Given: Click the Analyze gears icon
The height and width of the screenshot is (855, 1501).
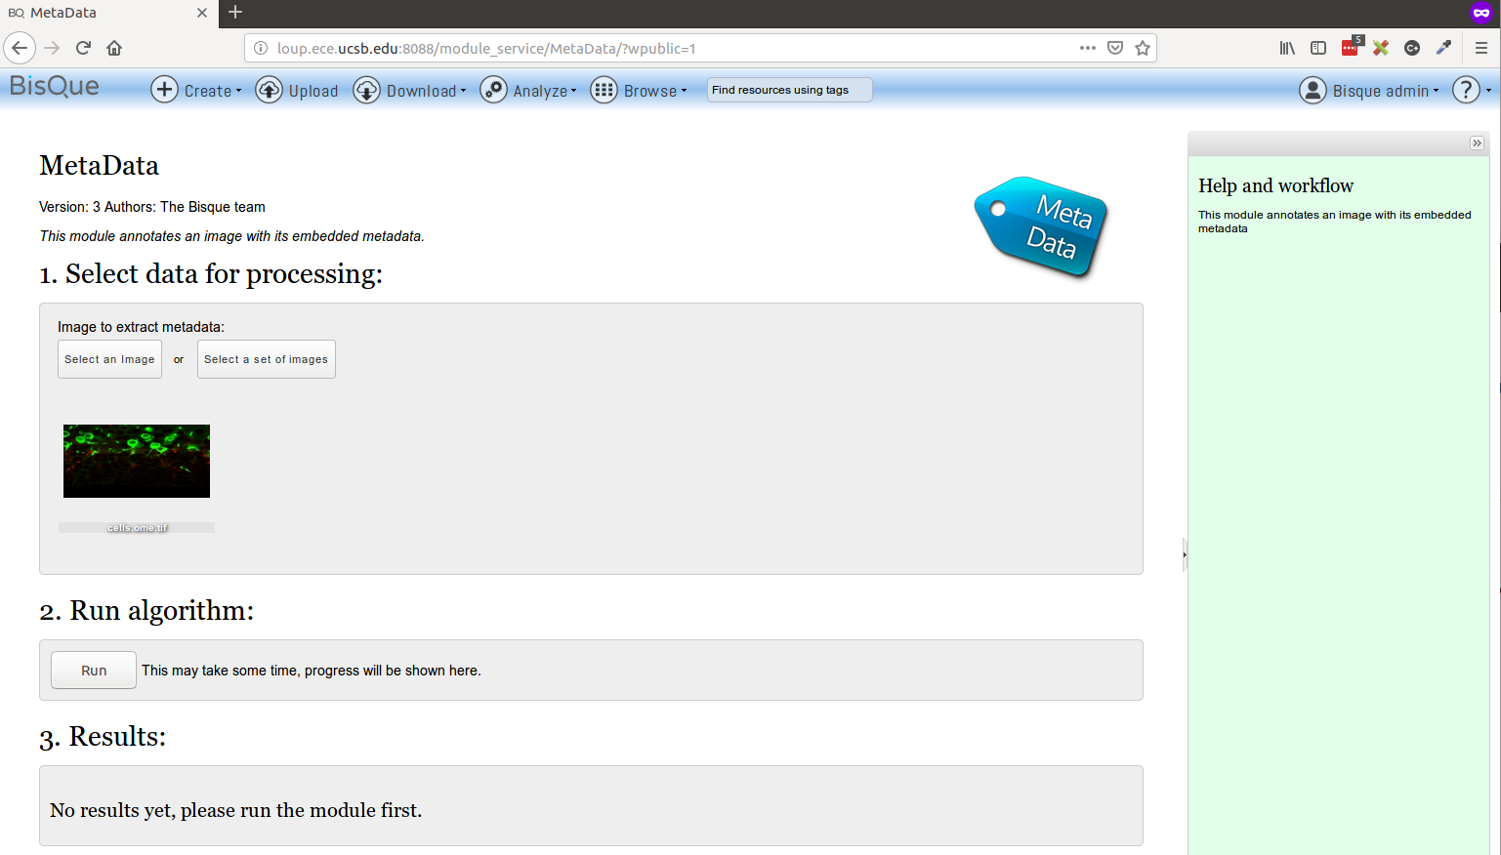Looking at the screenshot, I should (x=493, y=90).
